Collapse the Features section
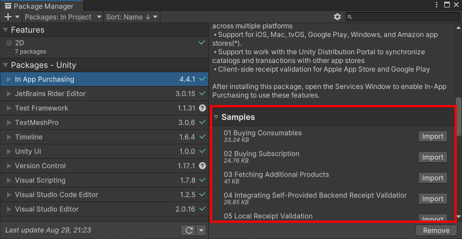 (5, 30)
